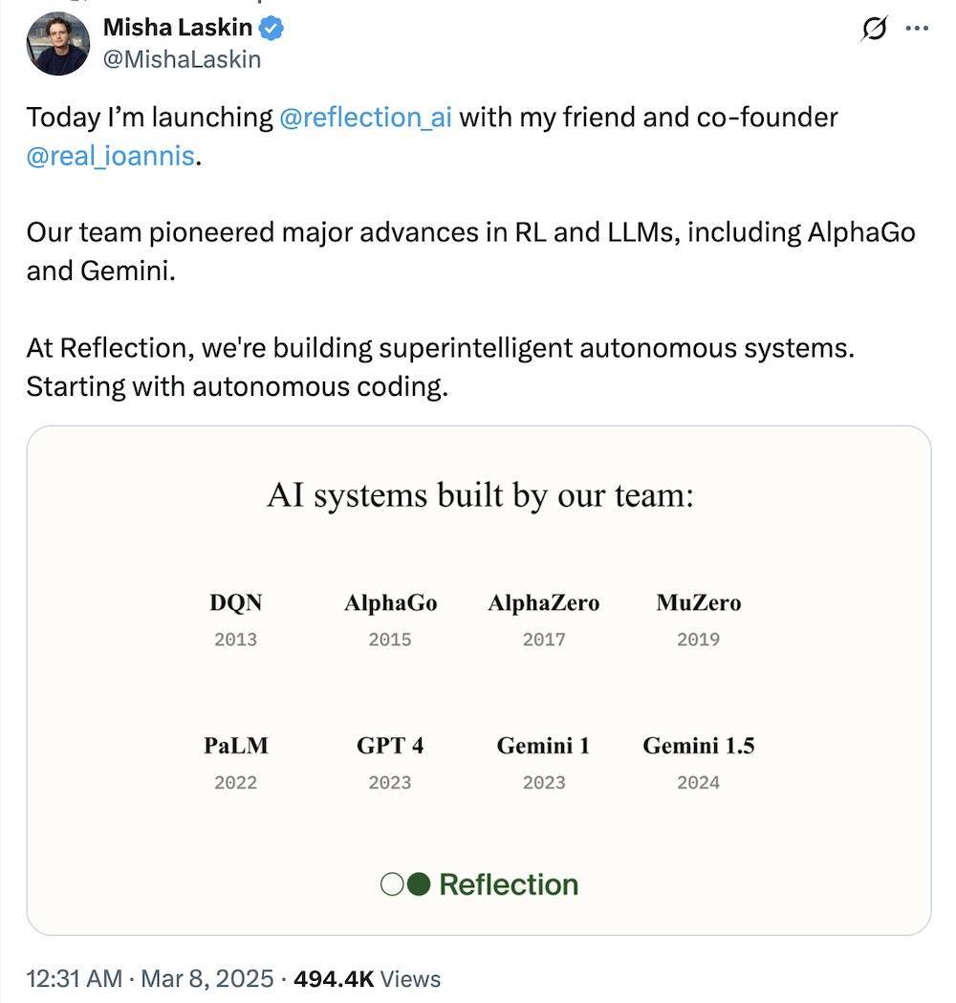Open the three-dot more options menu
The width and height of the screenshot is (956, 1003).
point(917,29)
